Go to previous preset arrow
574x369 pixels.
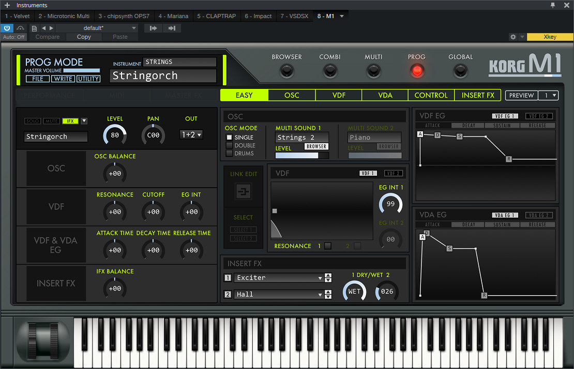43,28
